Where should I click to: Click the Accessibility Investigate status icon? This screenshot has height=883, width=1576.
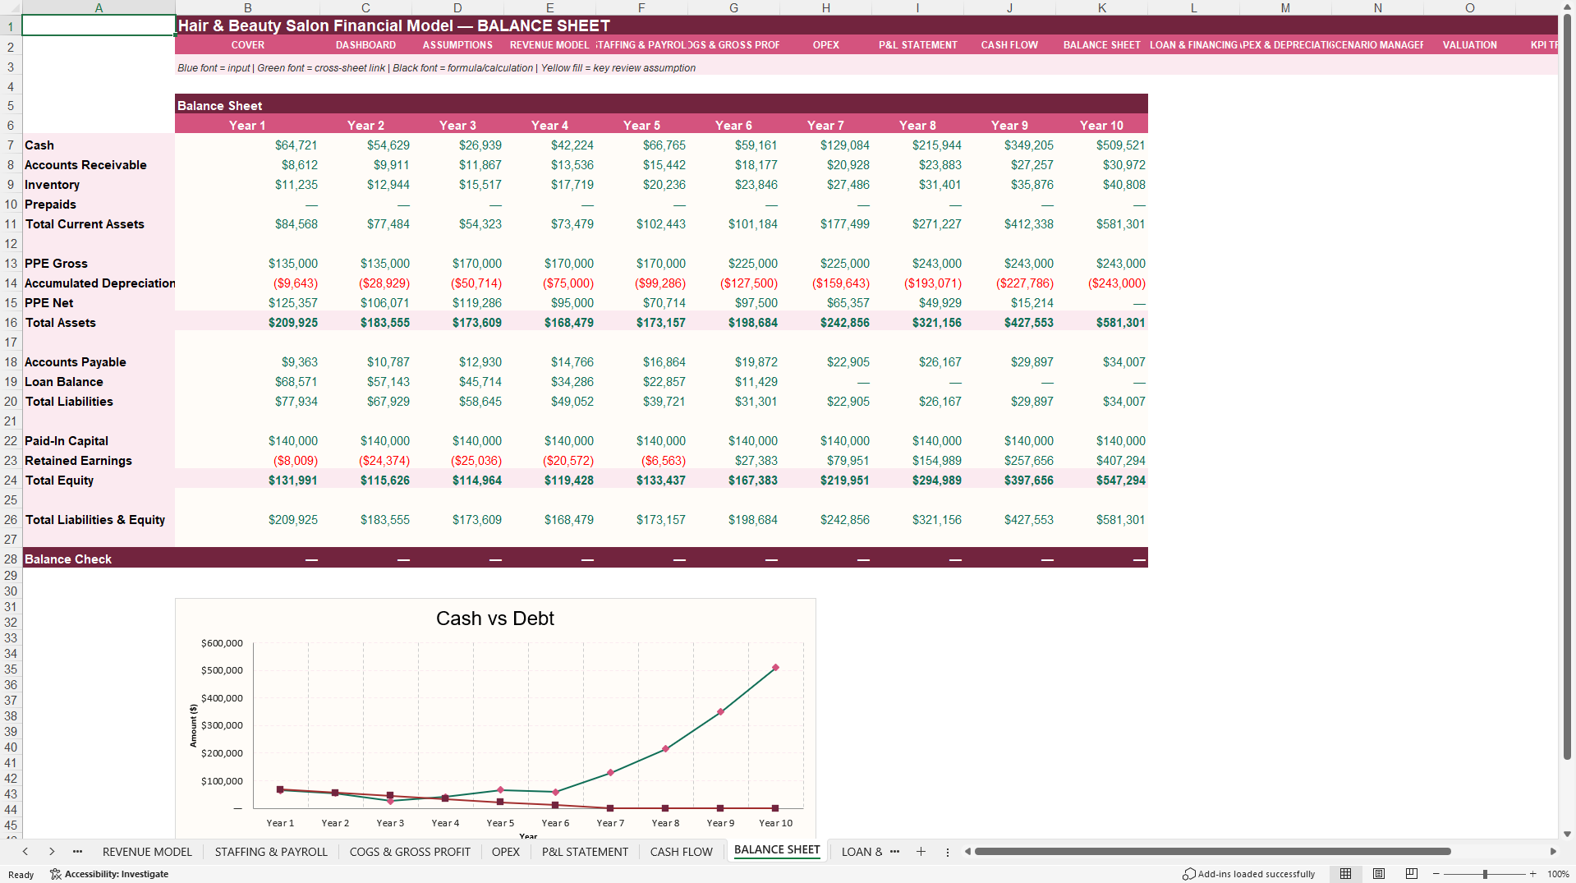tap(109, 874)
